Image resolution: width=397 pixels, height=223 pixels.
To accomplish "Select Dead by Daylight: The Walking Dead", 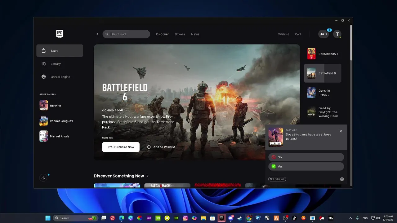I will [323, 112].
